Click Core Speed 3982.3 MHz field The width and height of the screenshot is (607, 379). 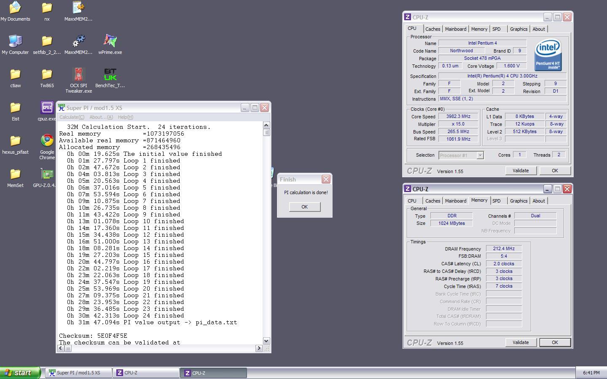458,116
